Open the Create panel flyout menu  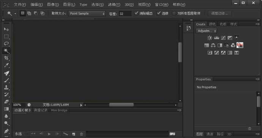click(258, 24)
